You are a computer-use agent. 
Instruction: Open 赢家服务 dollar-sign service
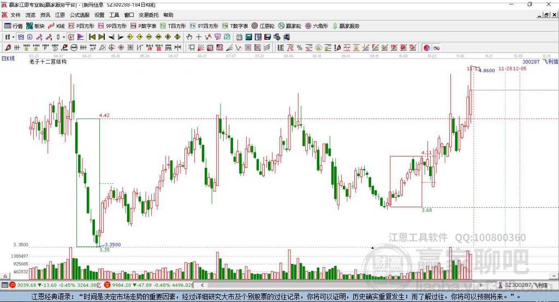pos(346,26)
